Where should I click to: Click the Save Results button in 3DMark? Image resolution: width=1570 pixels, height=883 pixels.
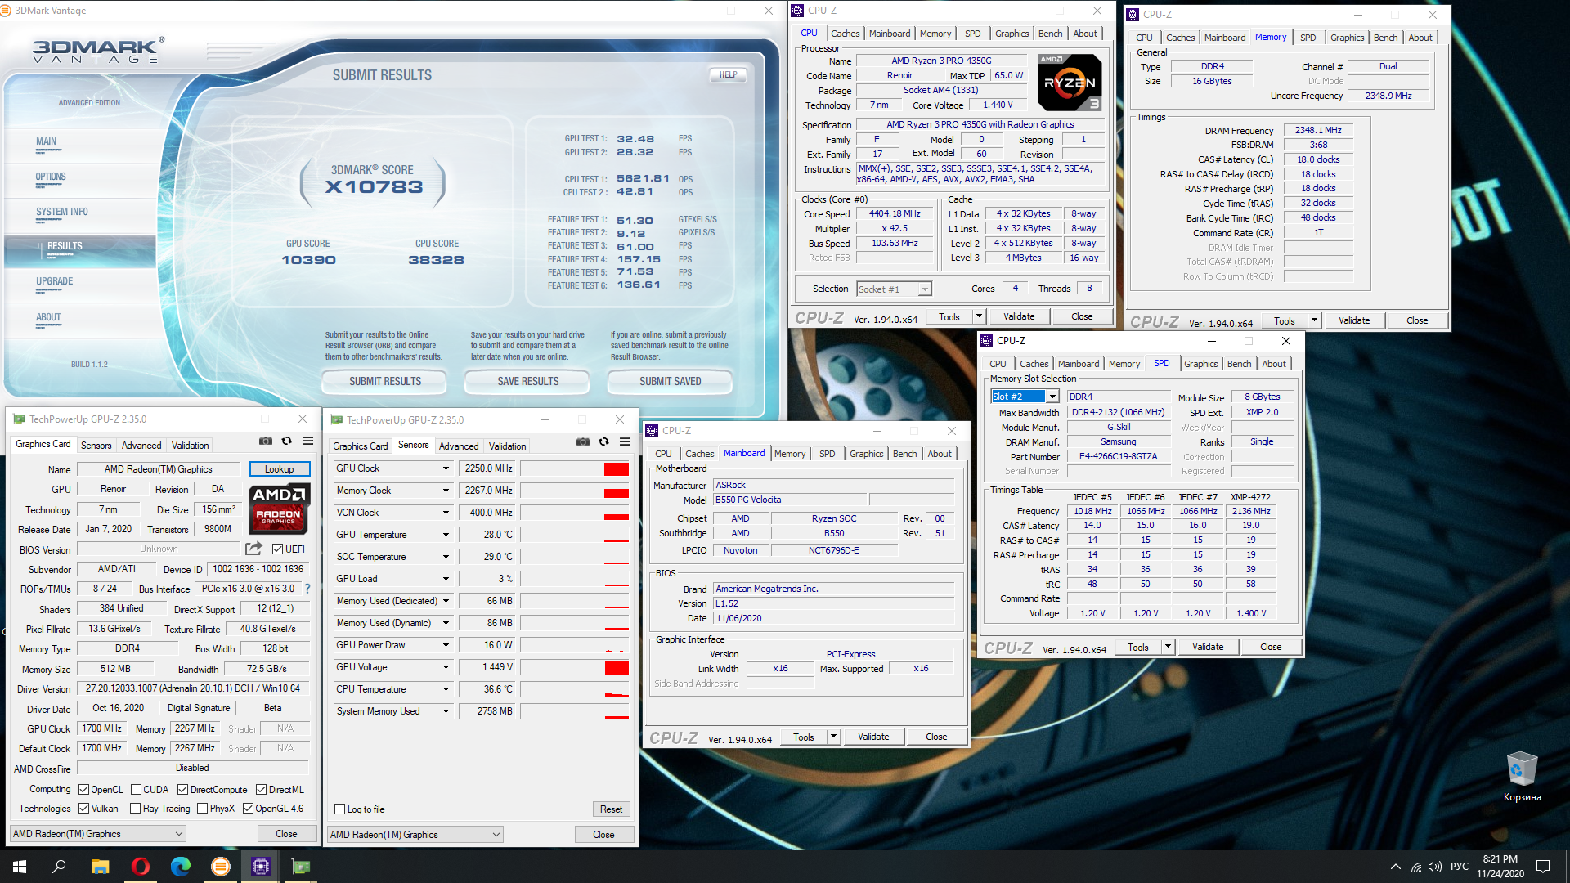click(x=527, y=381)
